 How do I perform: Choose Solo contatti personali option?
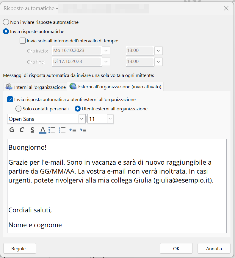point(18,109)
